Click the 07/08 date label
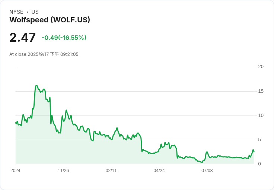 click(x=207, y=171)
